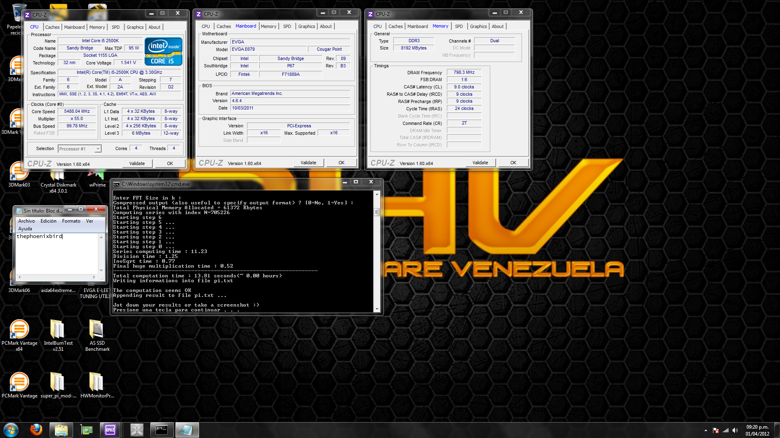Image resolution: width=780 pixels, height=438 pixels.
Task: Click Validate in the Memory CPU-Z window
Action: [x=480, y=163]
